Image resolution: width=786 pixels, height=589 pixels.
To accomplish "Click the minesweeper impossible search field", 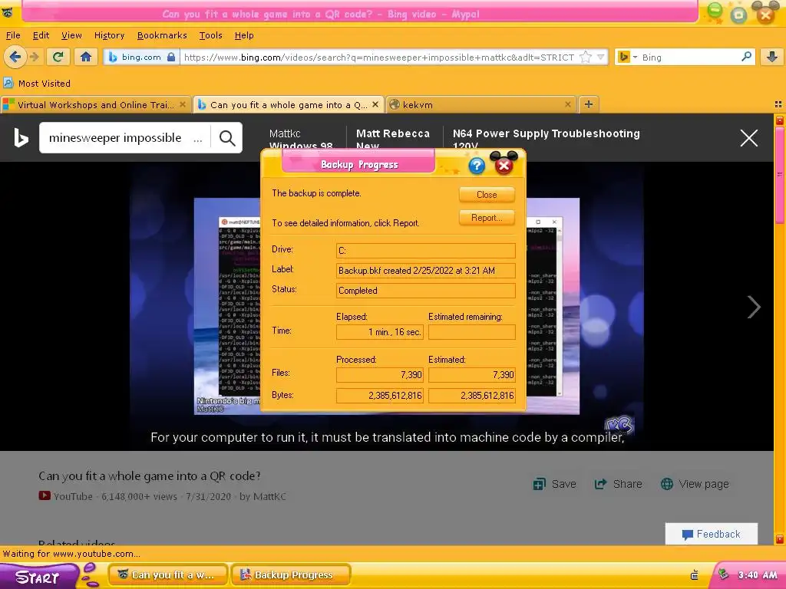I will coord(125,138).
